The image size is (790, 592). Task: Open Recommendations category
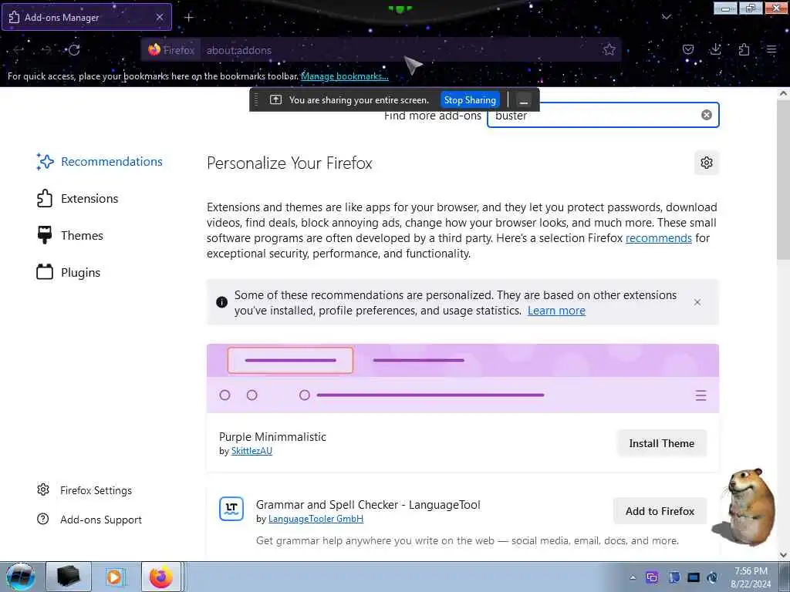click(x=100, y=162)
